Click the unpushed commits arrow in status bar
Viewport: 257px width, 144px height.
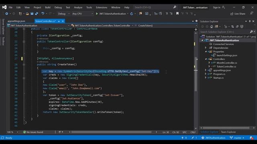(182, 138)
